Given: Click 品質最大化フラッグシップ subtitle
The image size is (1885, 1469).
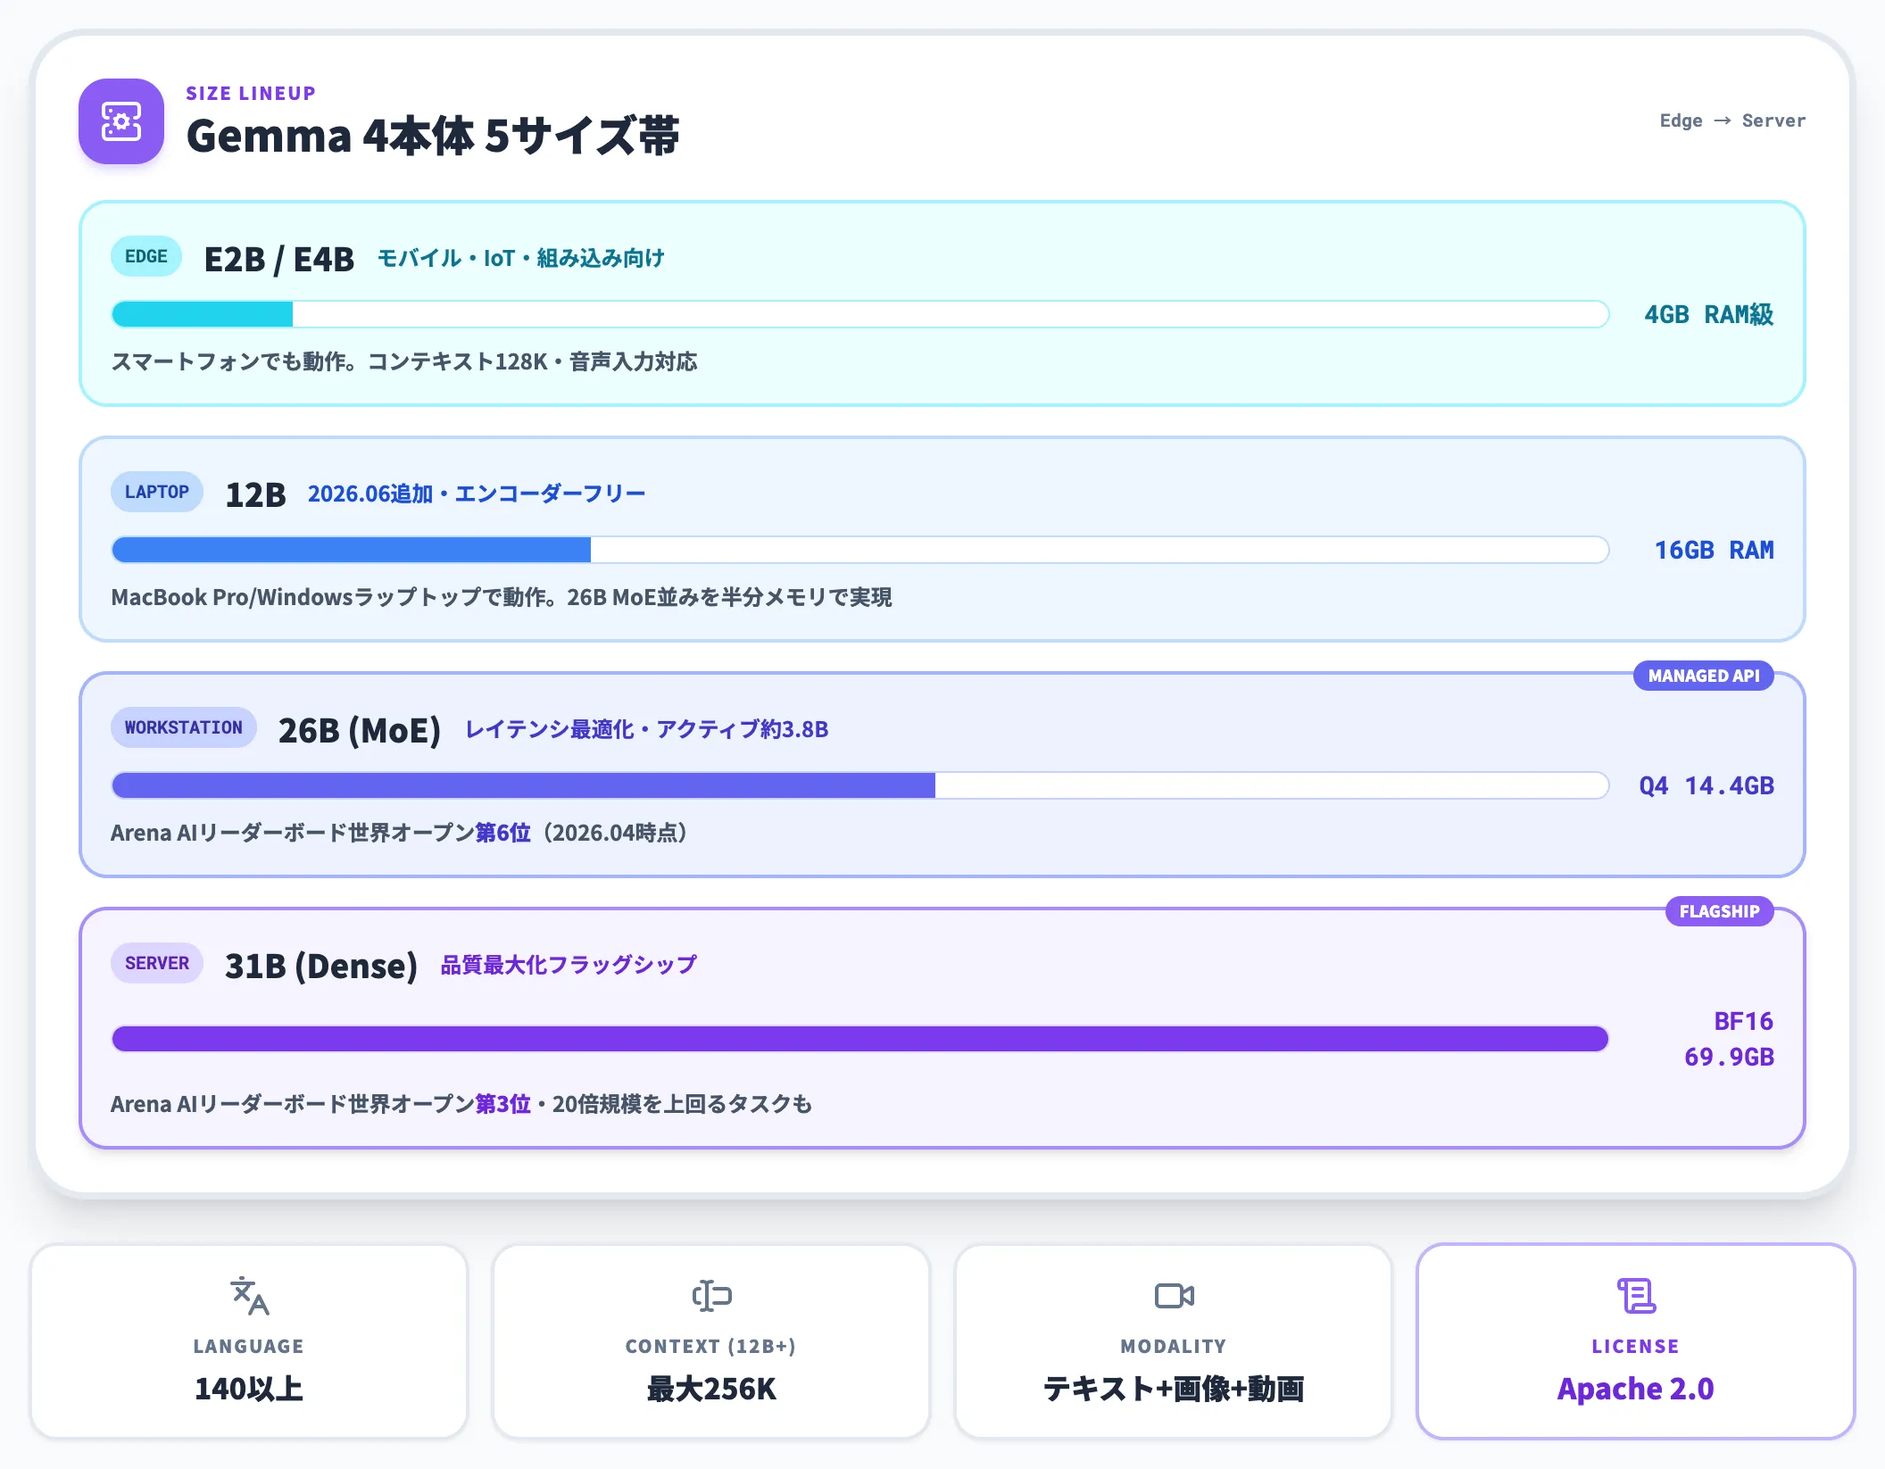Looking at the screenshot, I should [x=569, y=965].
